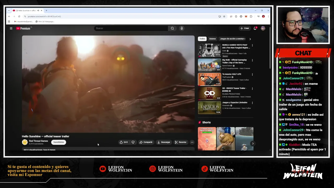The height and width of the screenshot is (188, 334).
Task: Click the Recortar clip button
Action: 181,142
